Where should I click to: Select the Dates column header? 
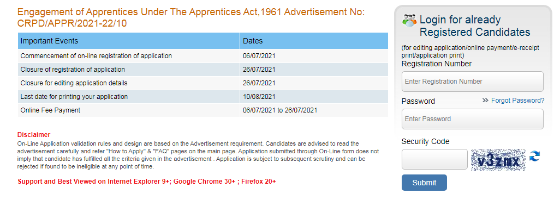coord(314,41)
